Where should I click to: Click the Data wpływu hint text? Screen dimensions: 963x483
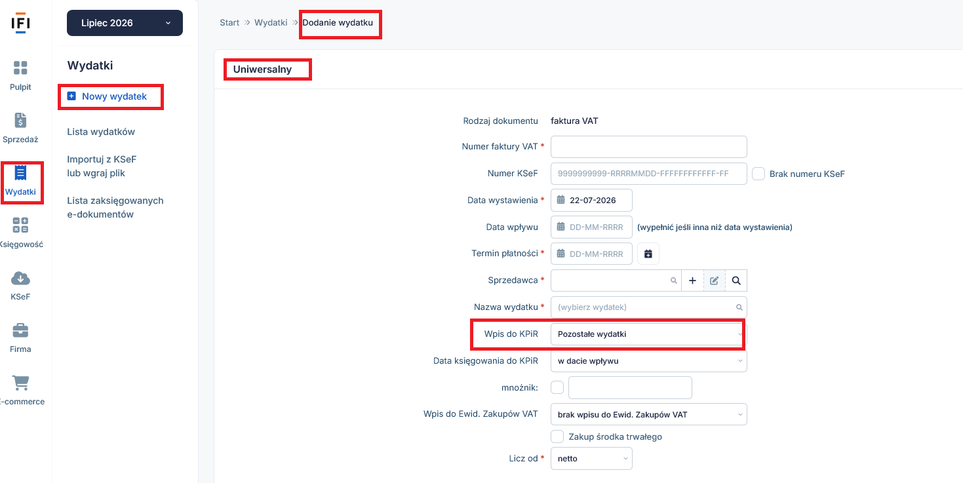click(x=715, y=227)
